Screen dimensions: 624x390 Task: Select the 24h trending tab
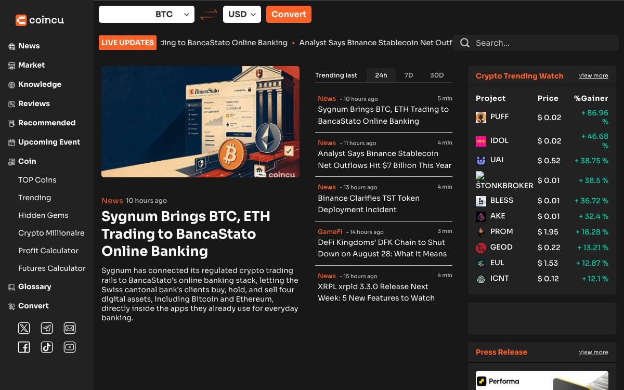point(381,75)
